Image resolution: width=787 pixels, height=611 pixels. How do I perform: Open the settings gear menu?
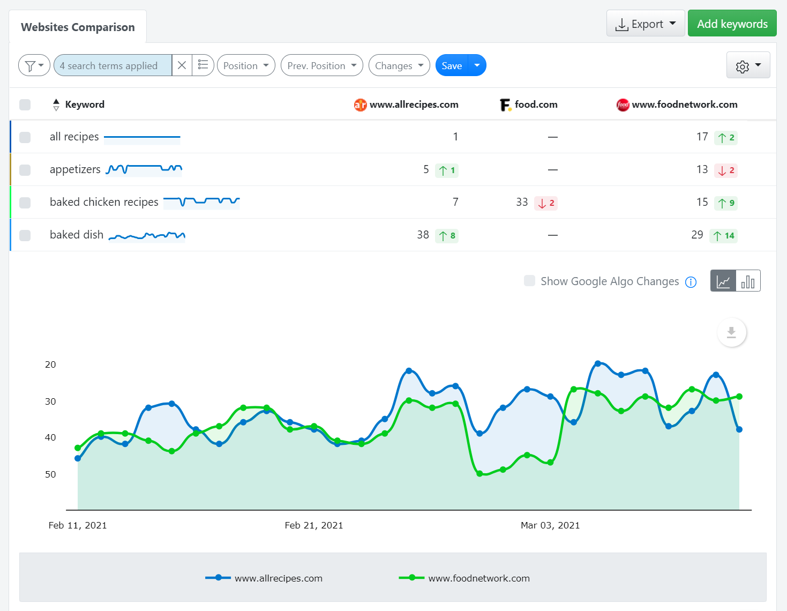click(748, 65)
